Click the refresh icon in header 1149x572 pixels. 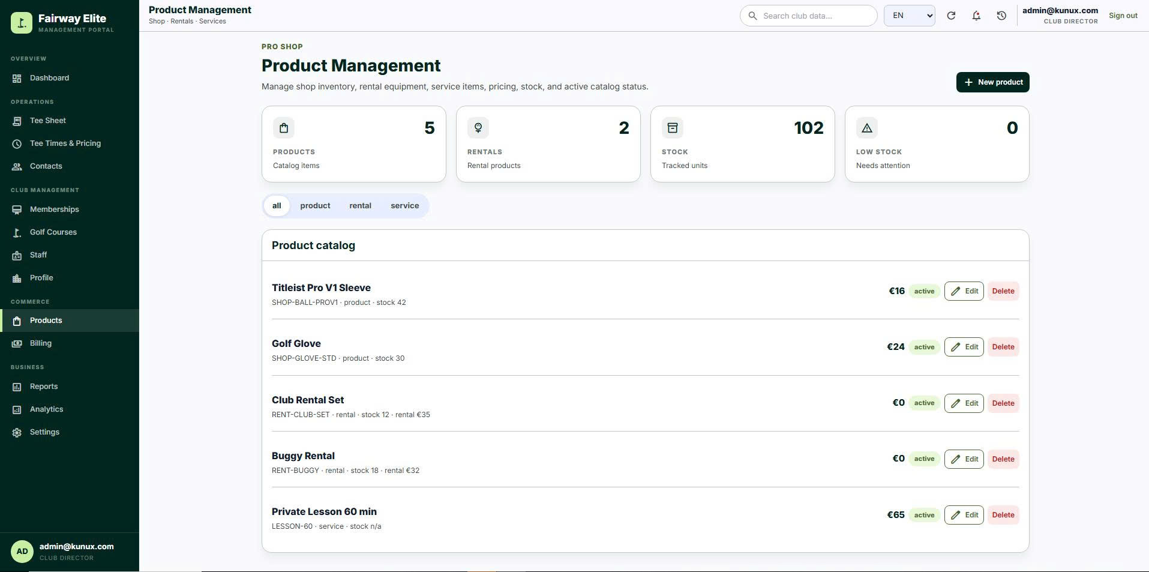pyautogui.click(x=951, y=16)
